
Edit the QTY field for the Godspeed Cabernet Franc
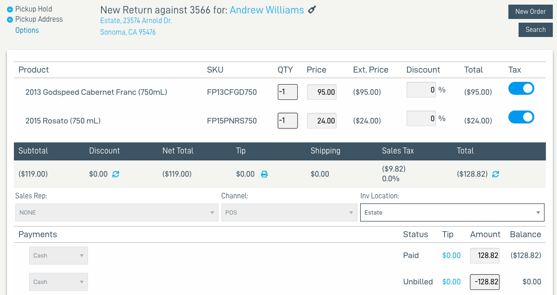pos(288,92)
